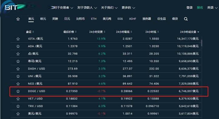Star the 美元/美元 row
Viewport: 219px width, 119px height.
pyautogui.click(x=18, y=114)
